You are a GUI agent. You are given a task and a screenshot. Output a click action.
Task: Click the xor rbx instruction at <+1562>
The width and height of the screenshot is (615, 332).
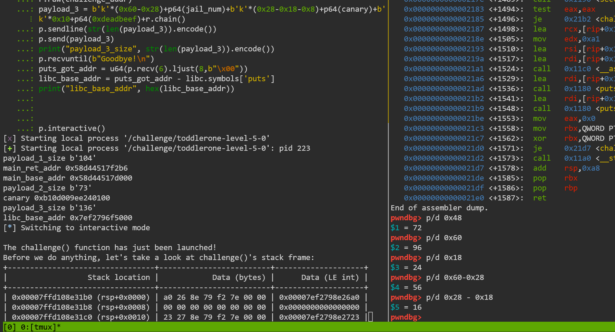pos(509,138)
